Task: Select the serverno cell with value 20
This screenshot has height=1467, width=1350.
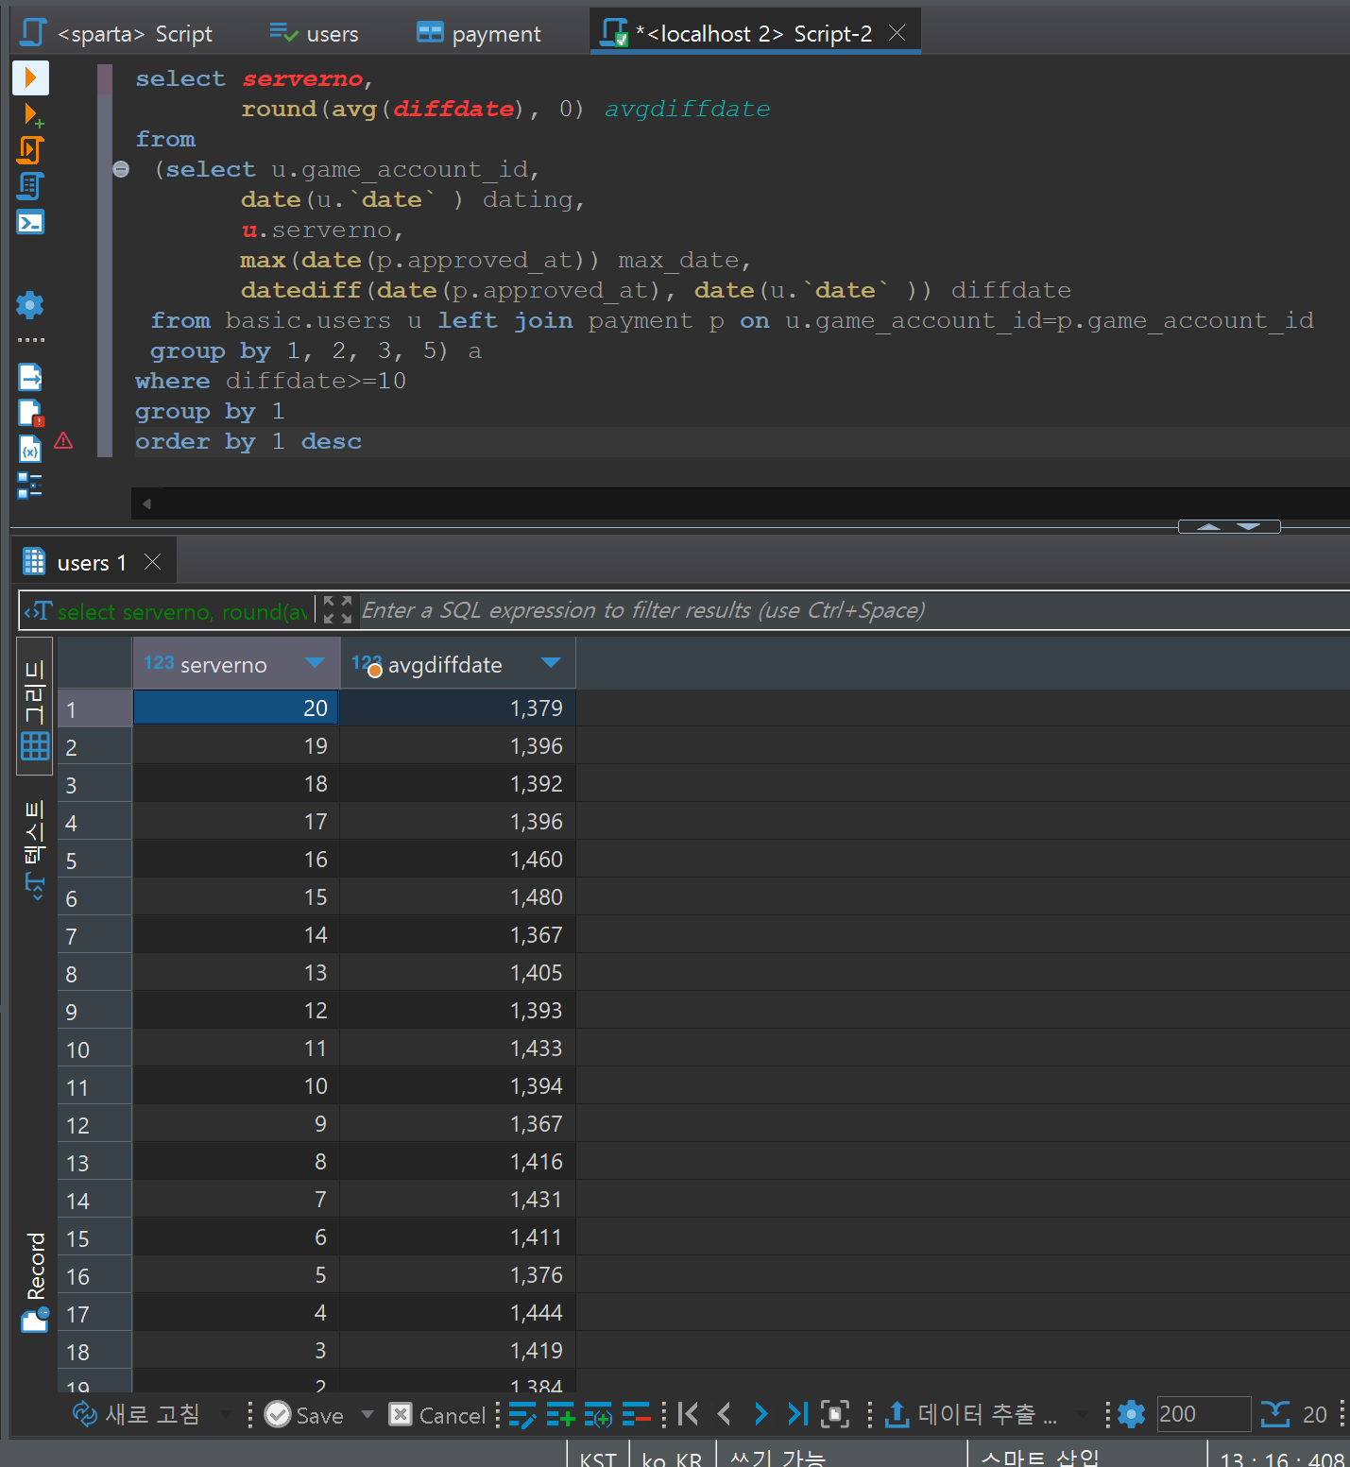Action: point(236,708)
